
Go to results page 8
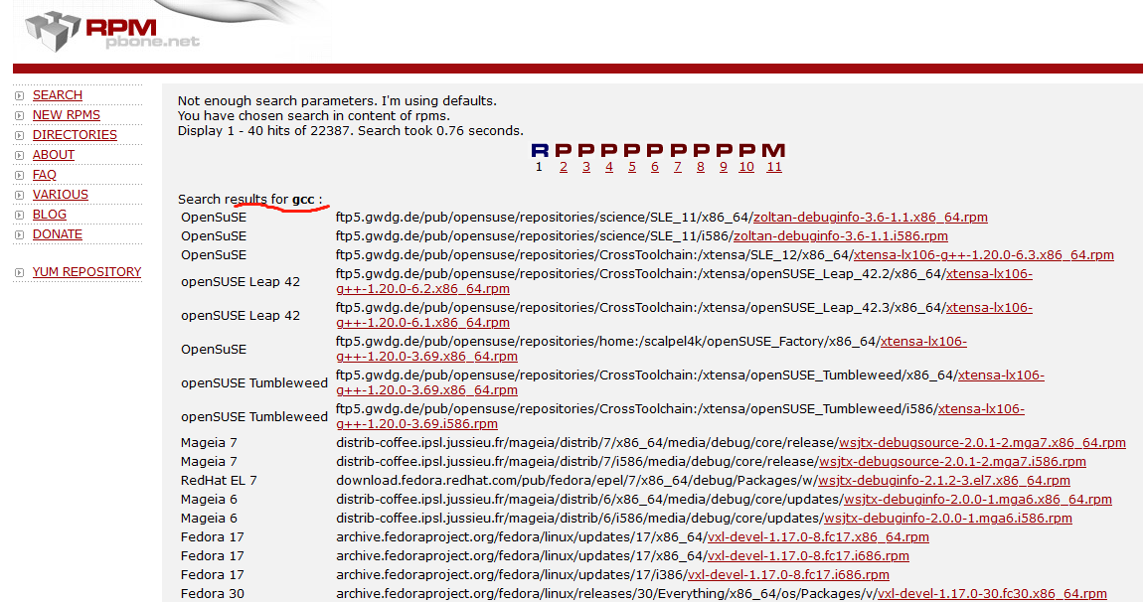pos(700,167)
